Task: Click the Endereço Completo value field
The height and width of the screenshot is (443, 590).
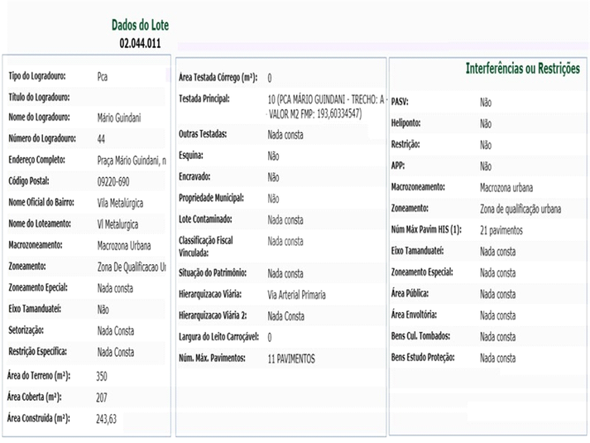Action: coord(132,160)
